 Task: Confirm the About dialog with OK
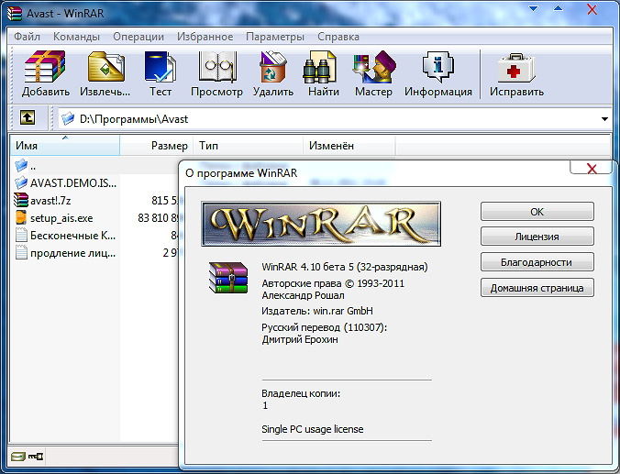coord(537,212)
